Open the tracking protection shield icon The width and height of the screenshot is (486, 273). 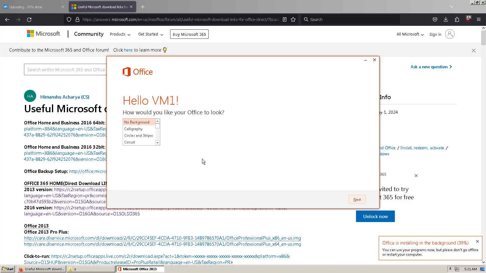coord(69,19)
